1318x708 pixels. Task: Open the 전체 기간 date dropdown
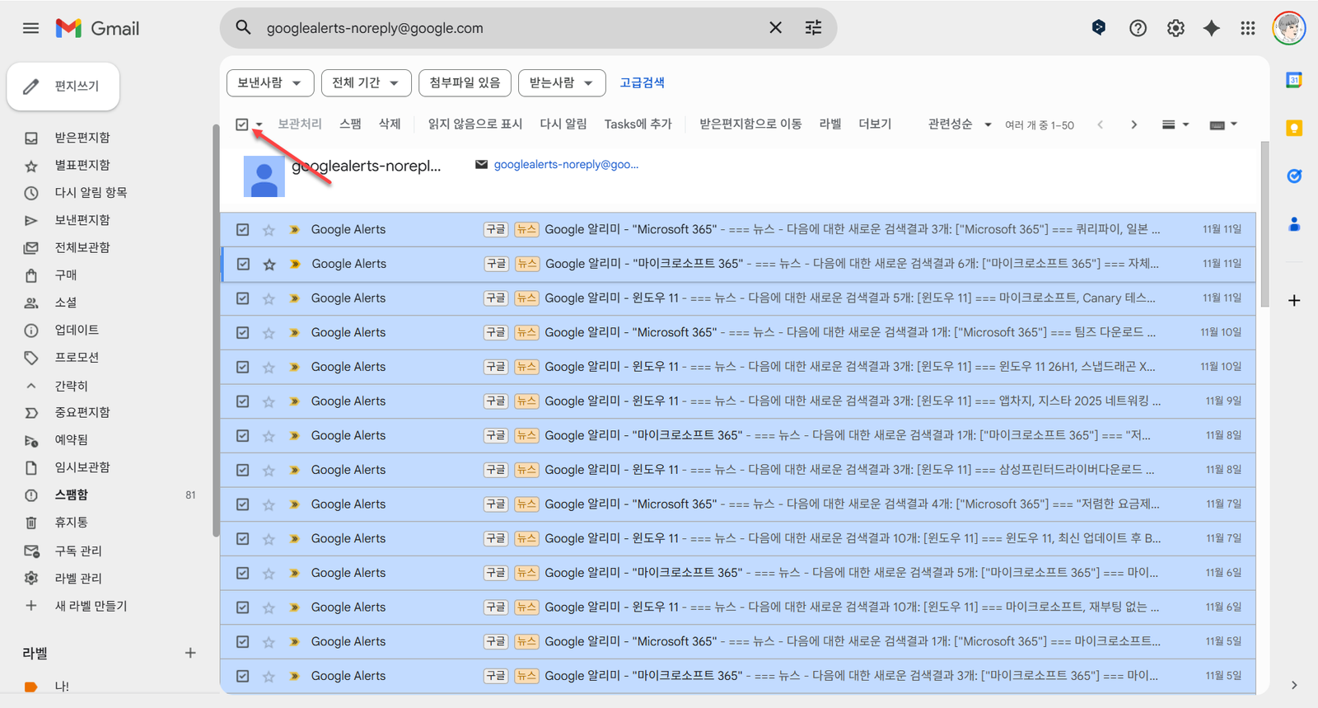click(x=365, y=82)
